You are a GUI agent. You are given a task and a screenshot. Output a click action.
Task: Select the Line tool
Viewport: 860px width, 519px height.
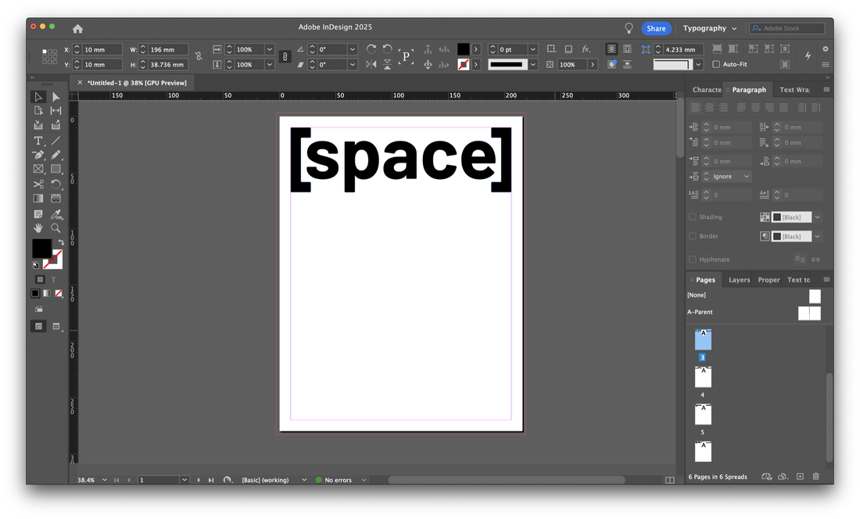(56, 141)
